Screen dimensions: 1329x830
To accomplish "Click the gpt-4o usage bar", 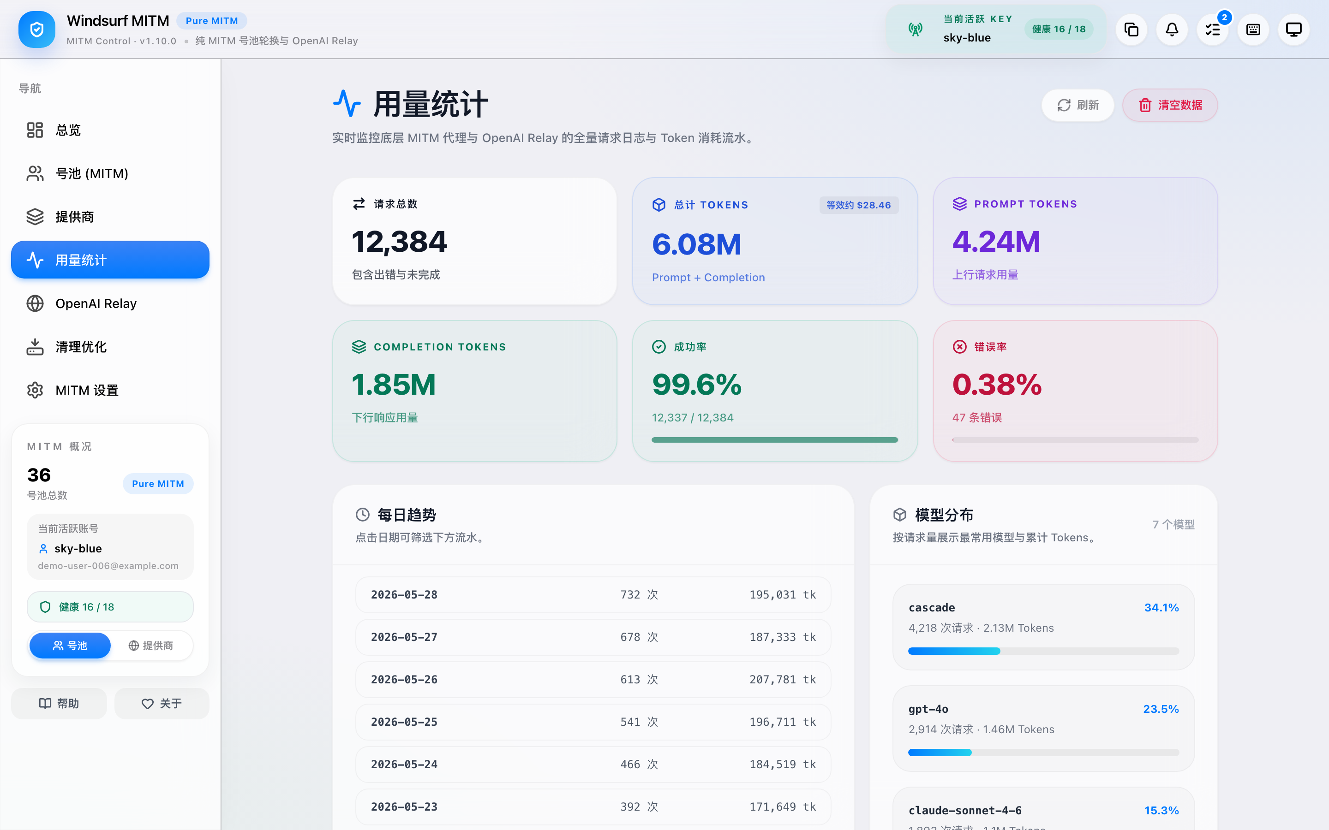I will tap(1043, 753).
